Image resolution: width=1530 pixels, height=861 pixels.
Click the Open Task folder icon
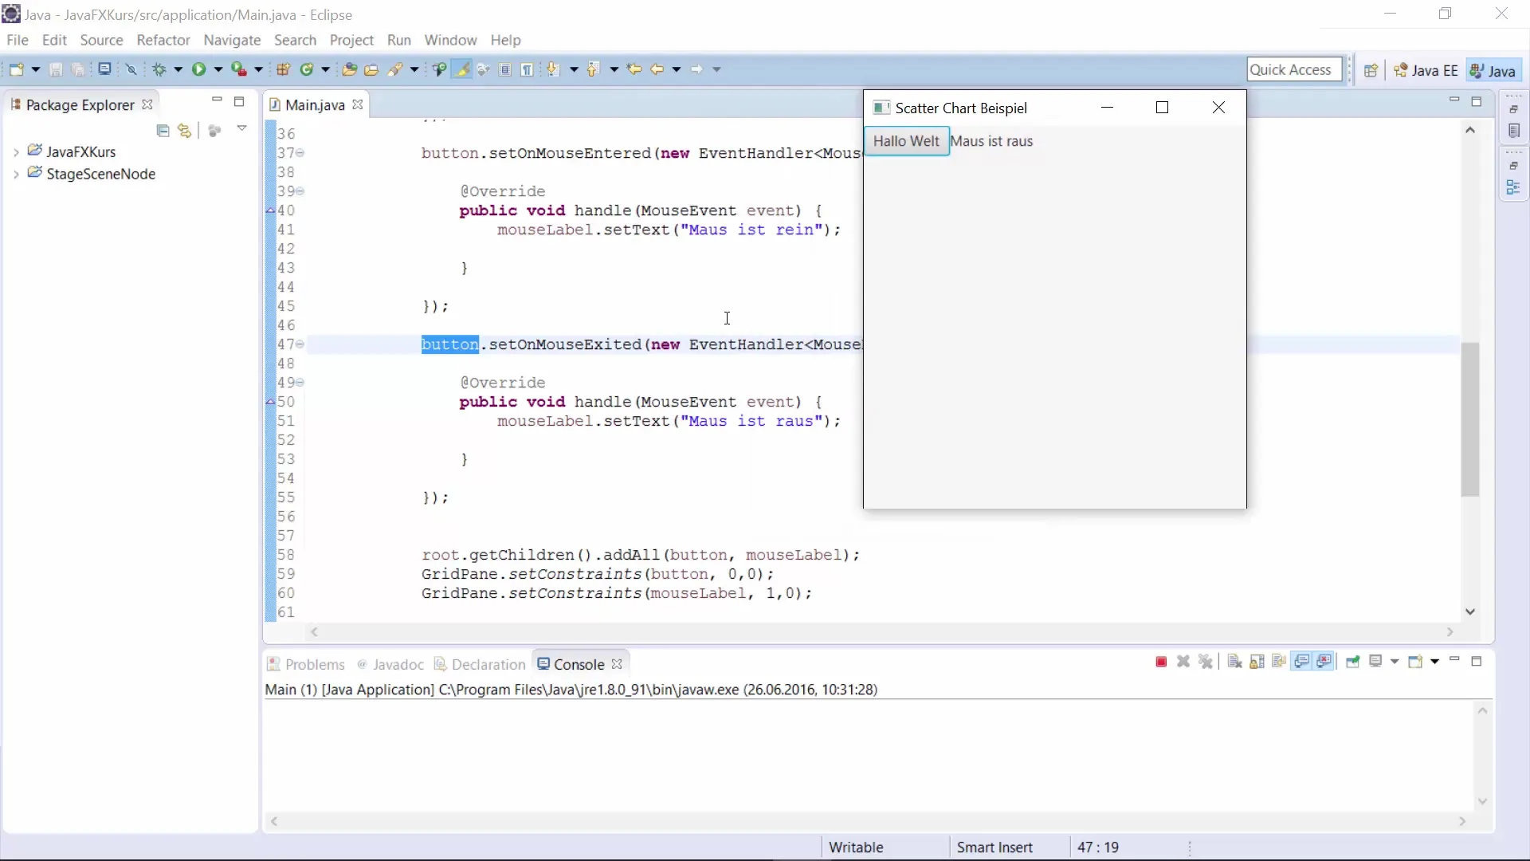371,69
